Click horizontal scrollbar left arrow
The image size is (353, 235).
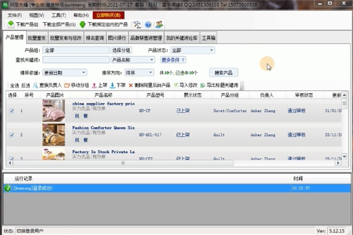9,163
